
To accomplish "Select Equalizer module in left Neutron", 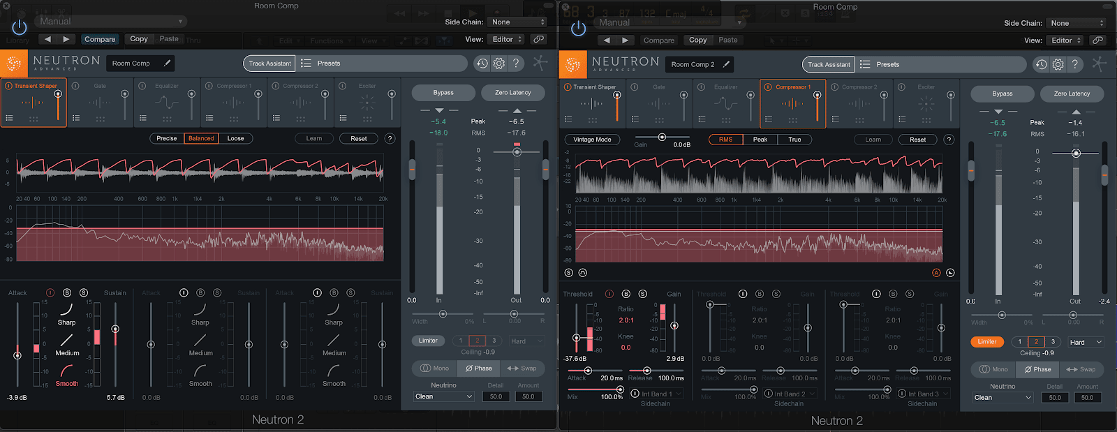I will 166,103.
